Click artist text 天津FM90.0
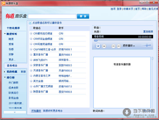The image size is (159, 120). pyautogui.click(x=65, y=71)
